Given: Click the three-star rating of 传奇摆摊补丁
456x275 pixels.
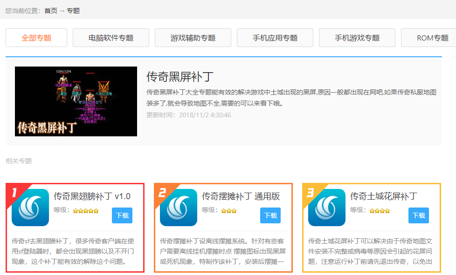Looking at the screenshot, I should pos(229,211).
